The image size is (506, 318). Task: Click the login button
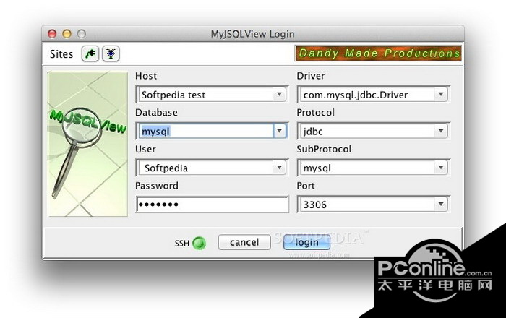coord(306,242)
